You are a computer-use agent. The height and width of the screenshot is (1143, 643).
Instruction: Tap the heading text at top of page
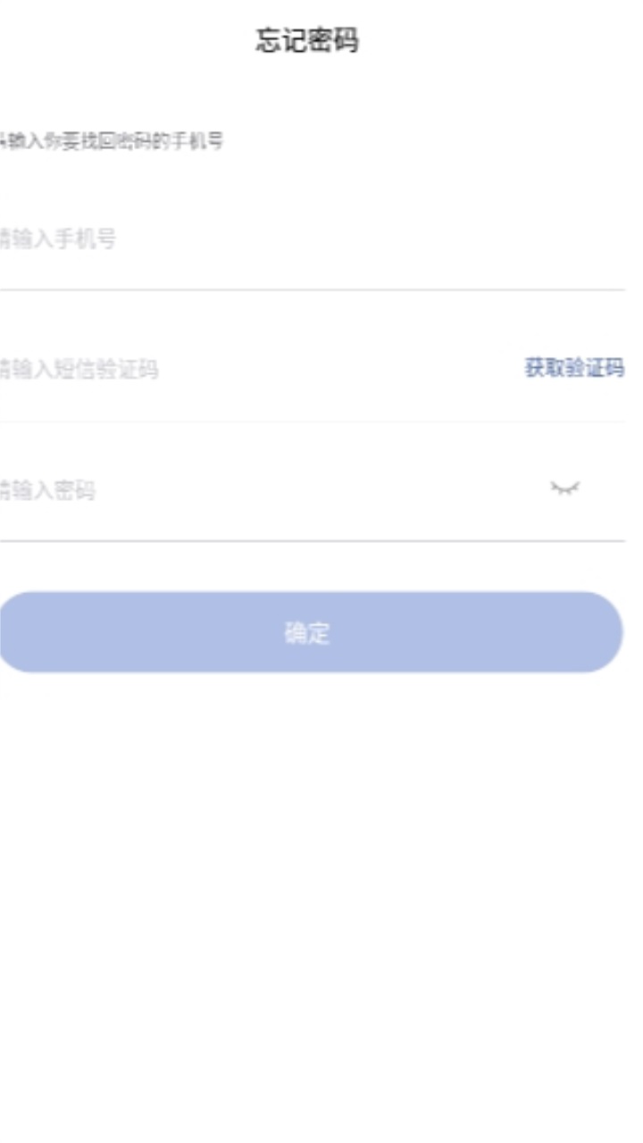307,41
